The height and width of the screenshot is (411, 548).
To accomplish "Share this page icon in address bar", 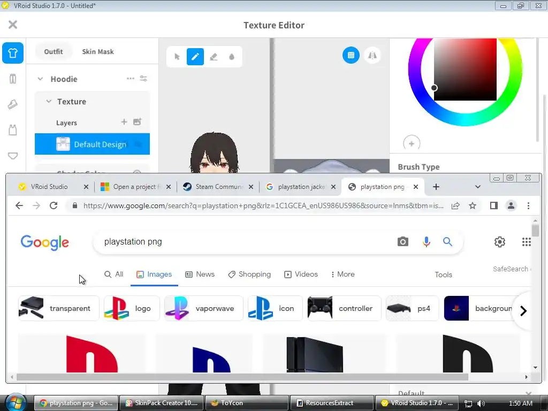I will (455, 206).
